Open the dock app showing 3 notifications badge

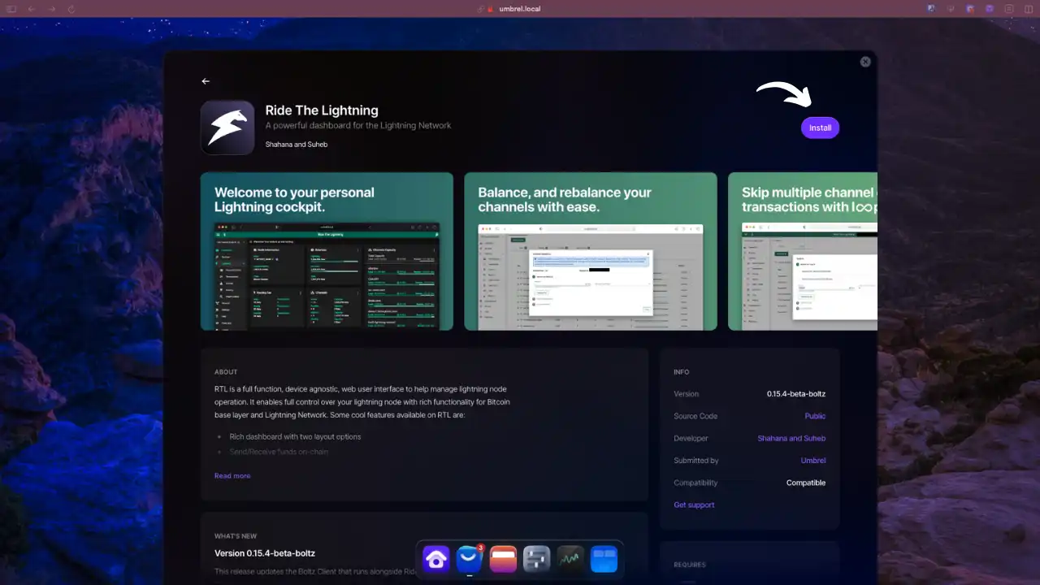469,559
